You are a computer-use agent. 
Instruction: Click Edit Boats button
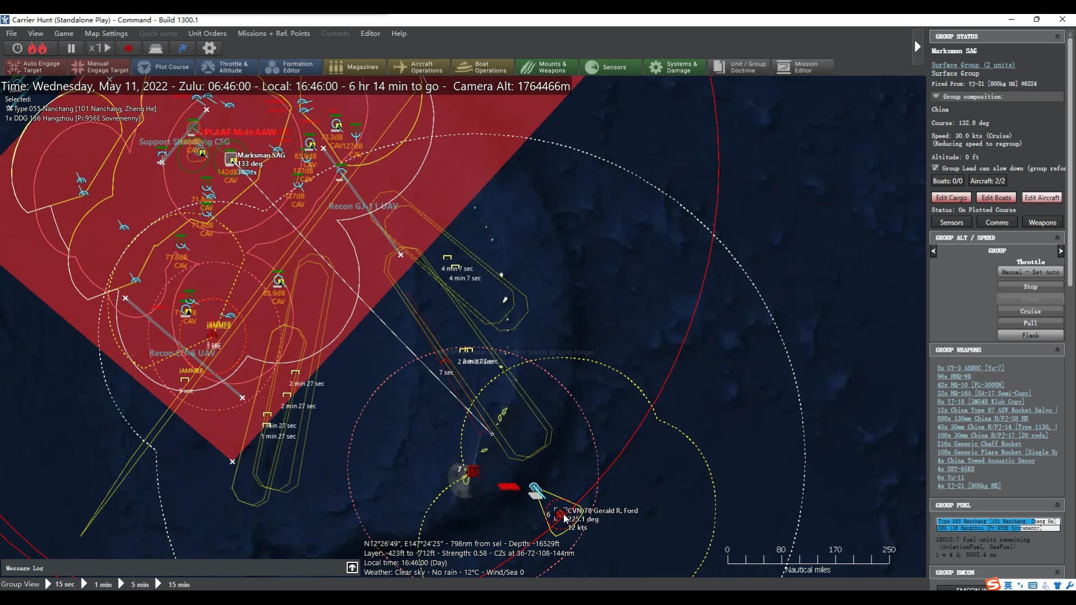[996, 198]
